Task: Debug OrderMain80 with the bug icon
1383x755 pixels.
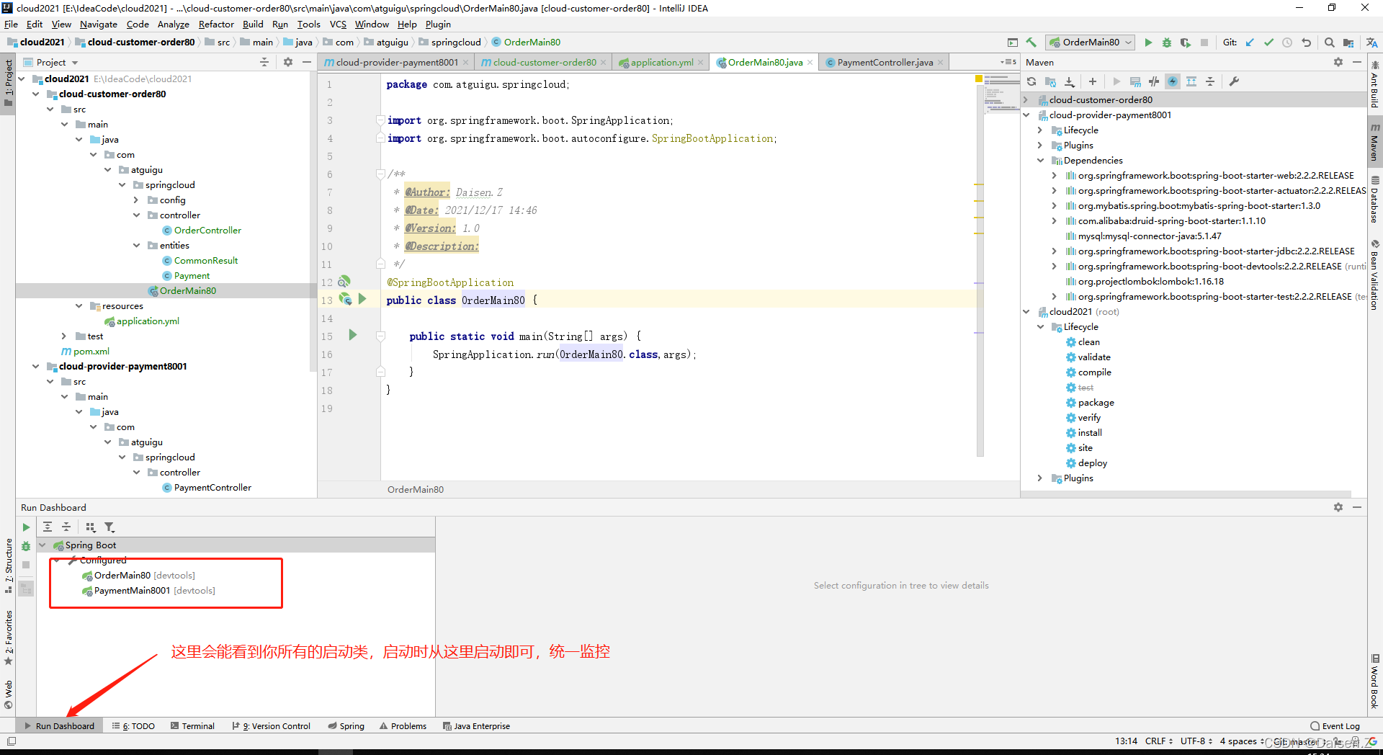Action: pos(1167,43)
